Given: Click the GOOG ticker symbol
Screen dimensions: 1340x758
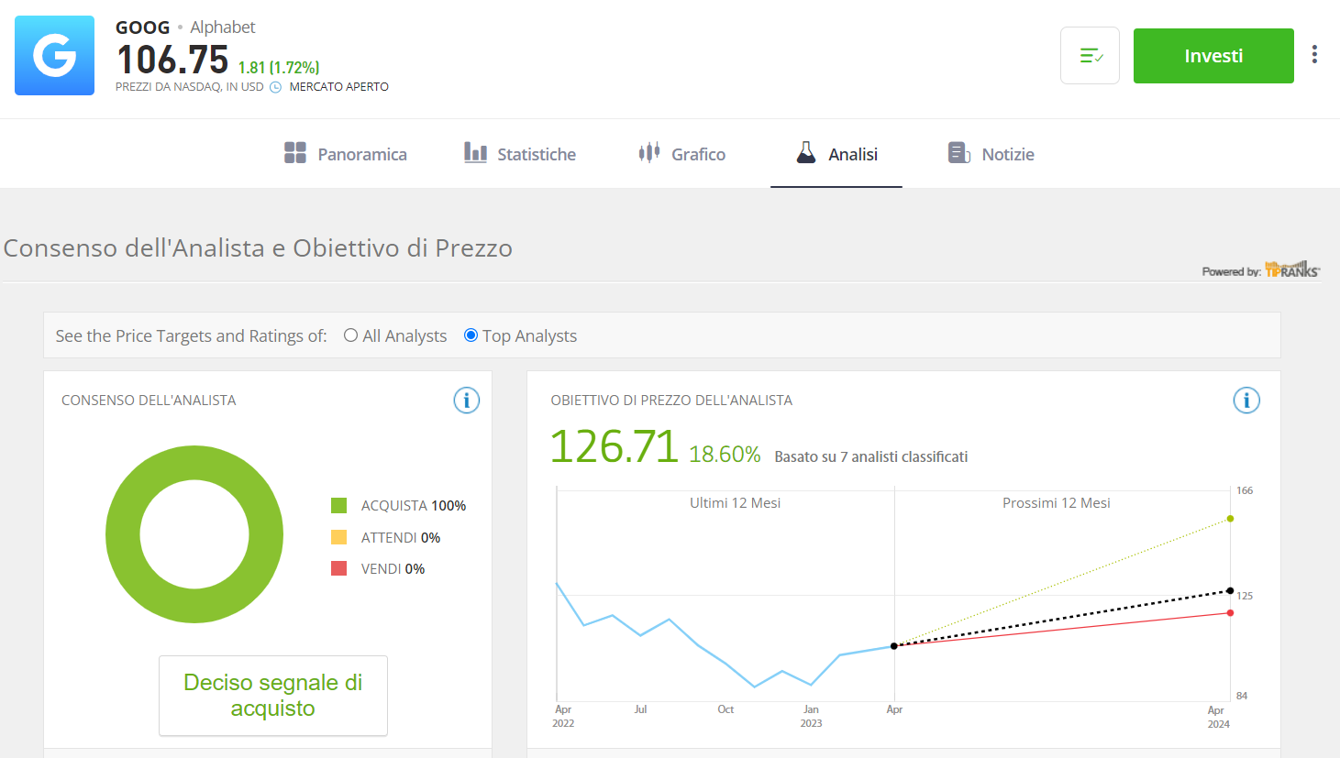Looking at the screenshot, I should [x=143, y=27].
